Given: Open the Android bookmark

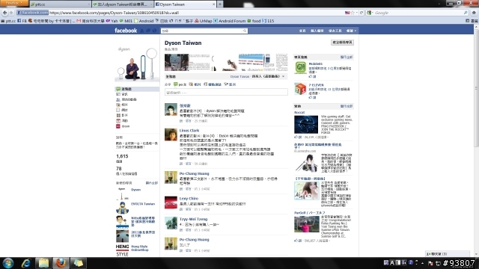Looking at the screenshot, I should pos(144,21).
